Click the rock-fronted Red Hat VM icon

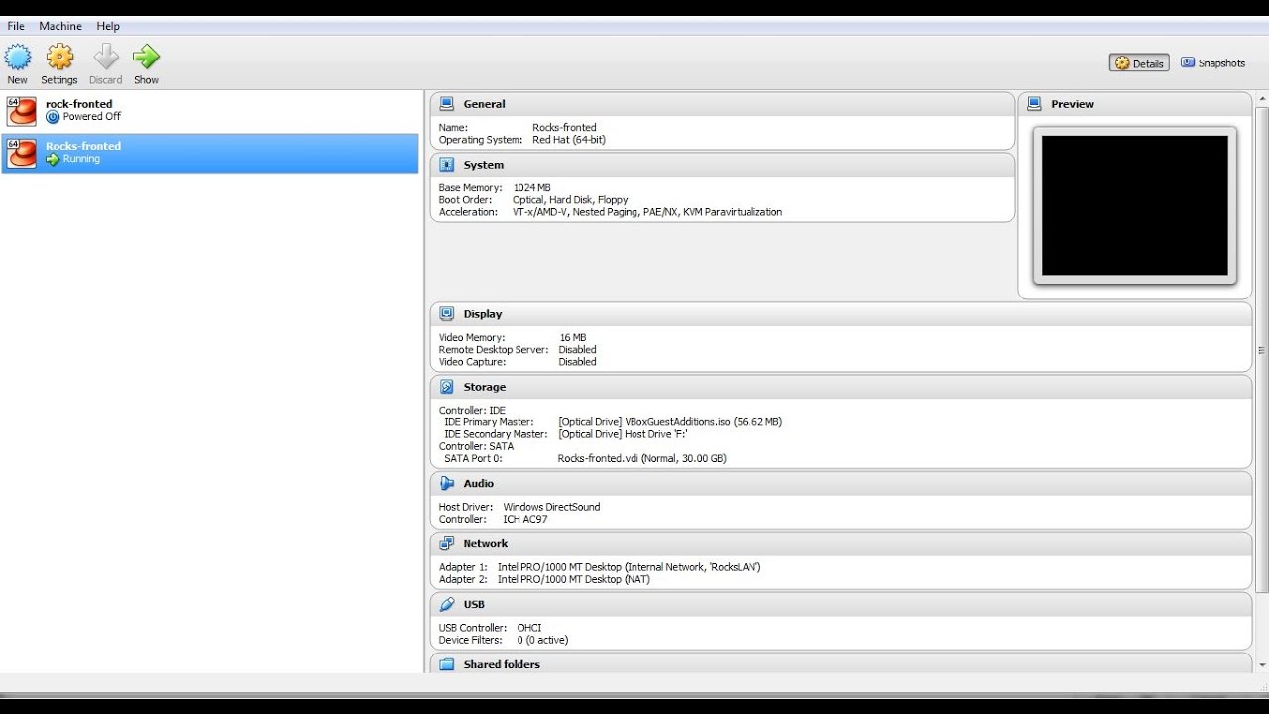point(22,111)
